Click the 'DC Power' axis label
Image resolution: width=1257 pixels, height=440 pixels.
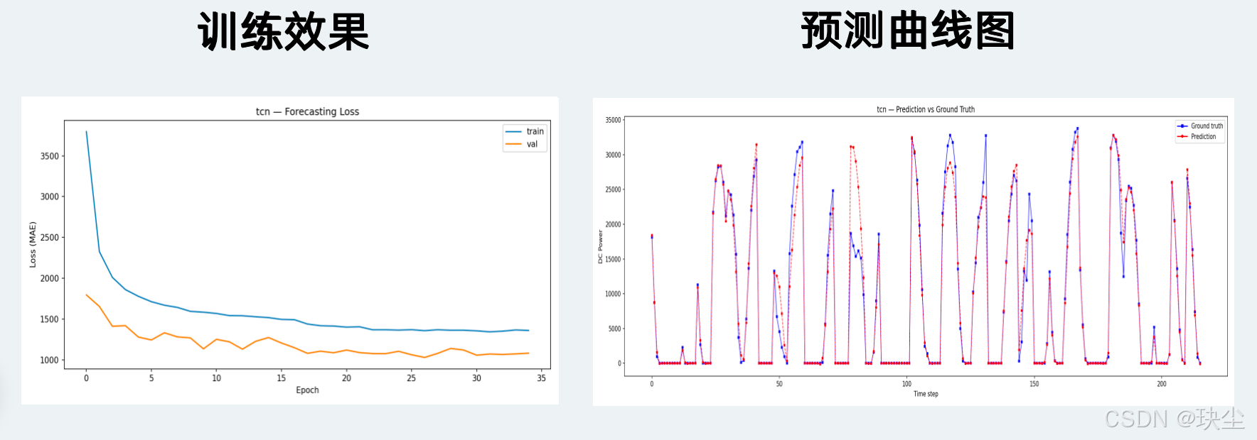(600, 247)
